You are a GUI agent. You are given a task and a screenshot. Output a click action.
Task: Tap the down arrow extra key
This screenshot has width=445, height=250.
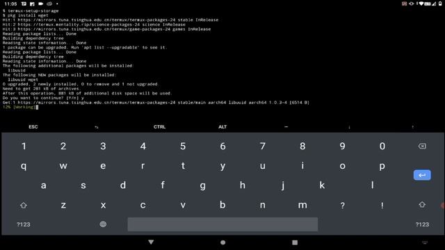pos(349,127)
